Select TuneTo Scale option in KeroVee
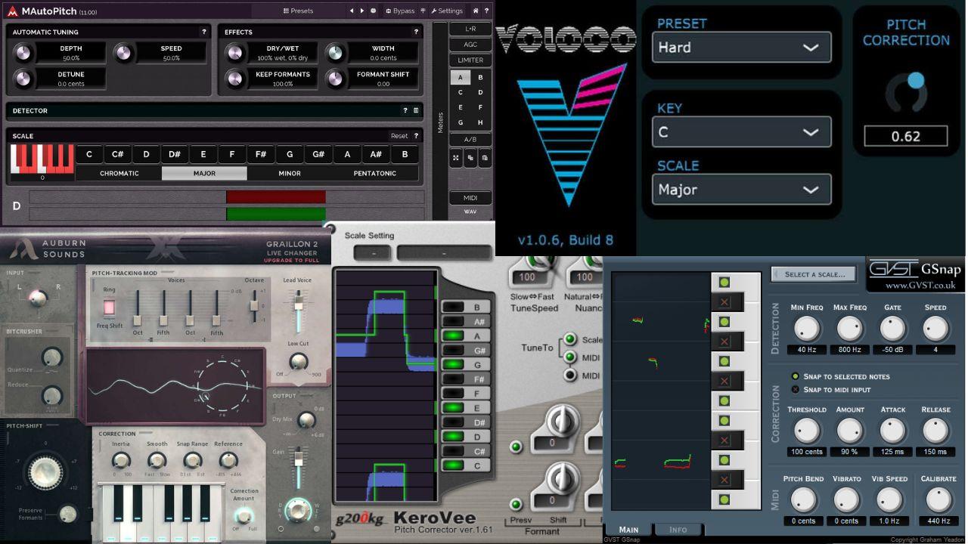 [570, 340]
